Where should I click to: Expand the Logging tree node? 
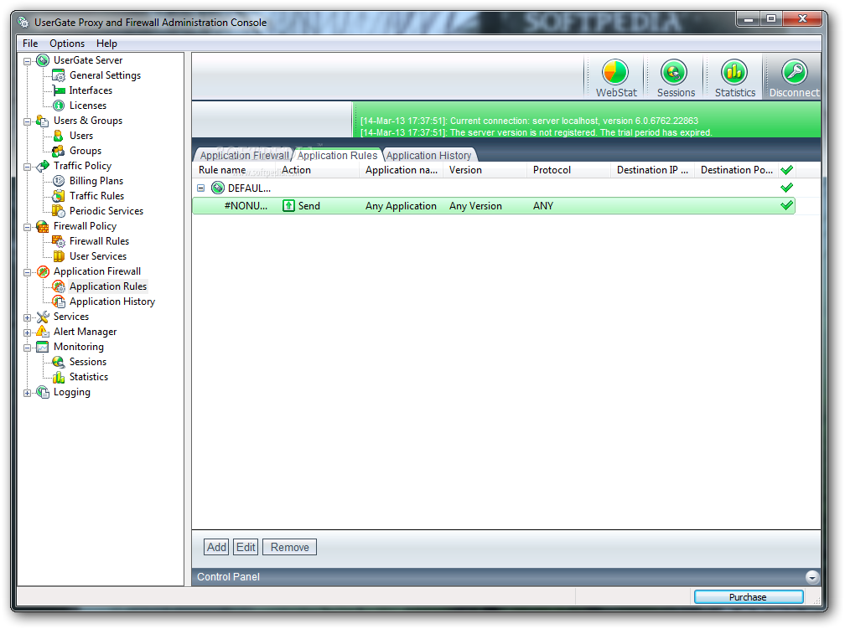[x=27, y=393]
